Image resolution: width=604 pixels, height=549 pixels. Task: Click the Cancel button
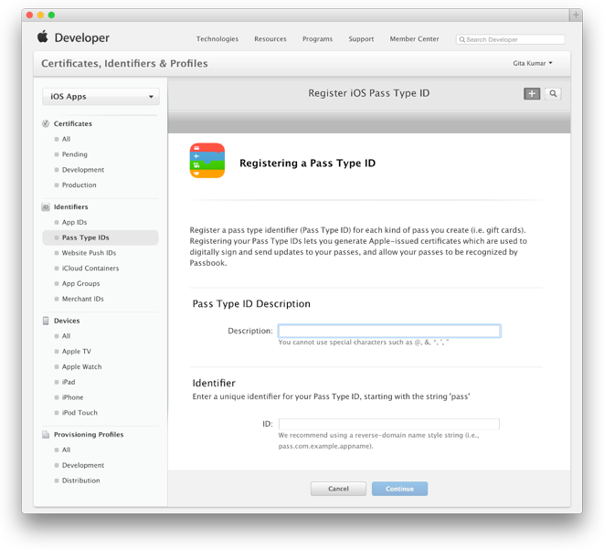click(338, 489)
